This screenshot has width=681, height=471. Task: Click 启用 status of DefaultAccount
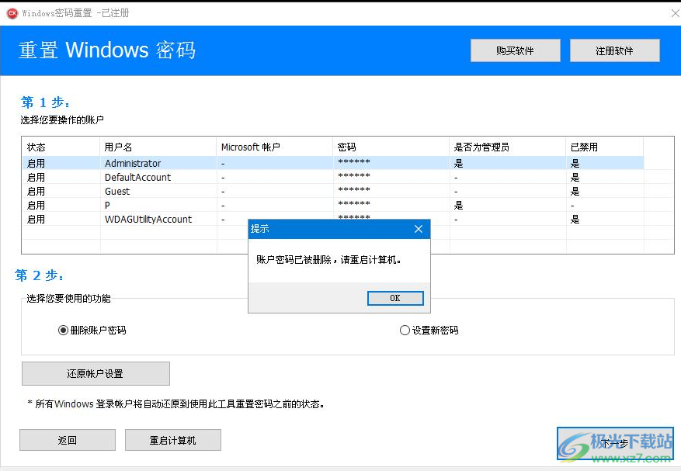pos(36,177)
